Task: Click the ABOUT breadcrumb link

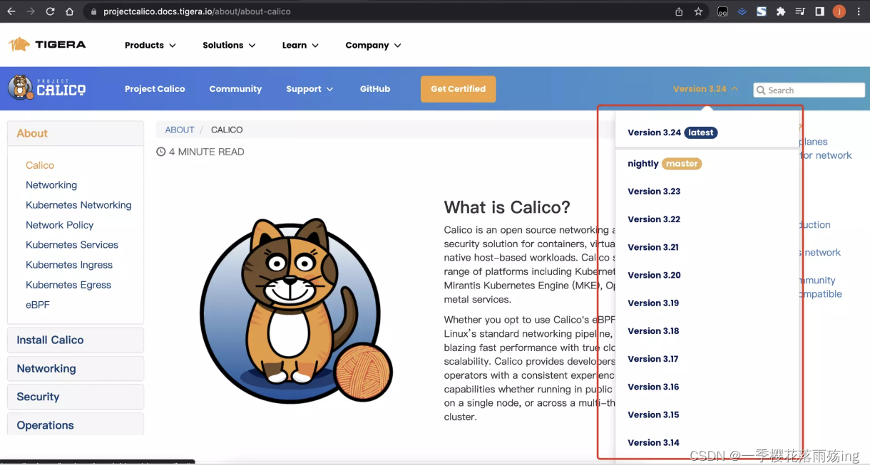Action: pos(180,130)
